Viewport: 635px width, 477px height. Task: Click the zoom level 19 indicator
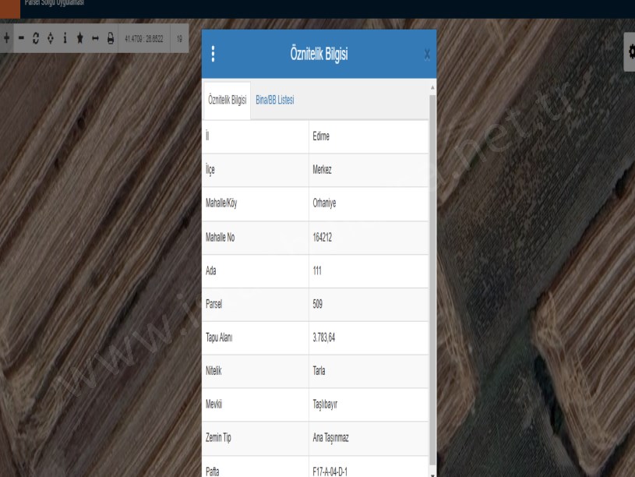click(179, 38)
